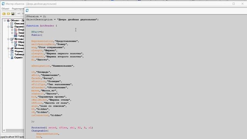247x139 pixels.
Task: Click the "Площадь" code line
Action: 41,72
